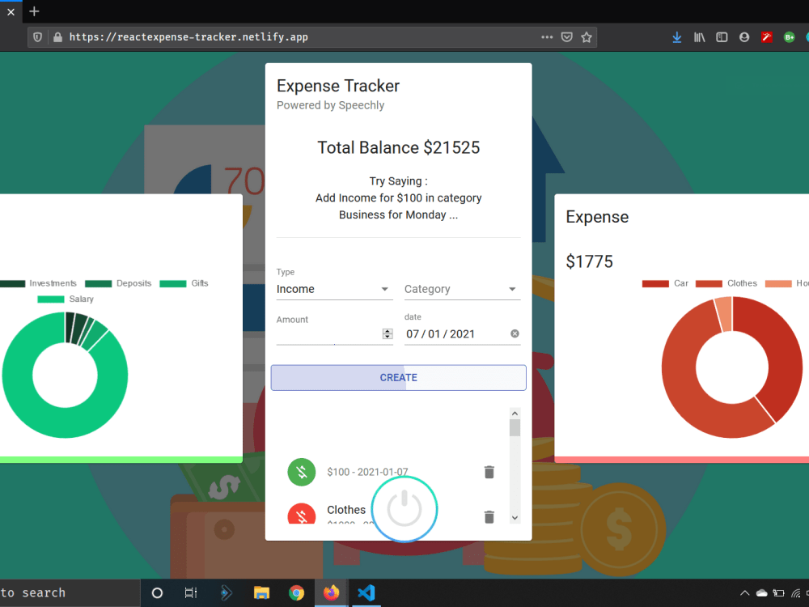
Task: Open File Explorer from taskbar
Action: [261, 593]
